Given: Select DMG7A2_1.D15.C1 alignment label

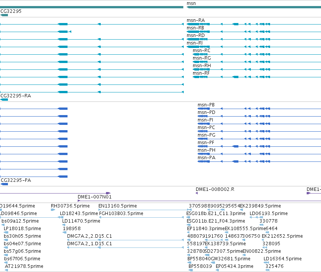Looking at the screenshot, I should [x=89, y=244].
